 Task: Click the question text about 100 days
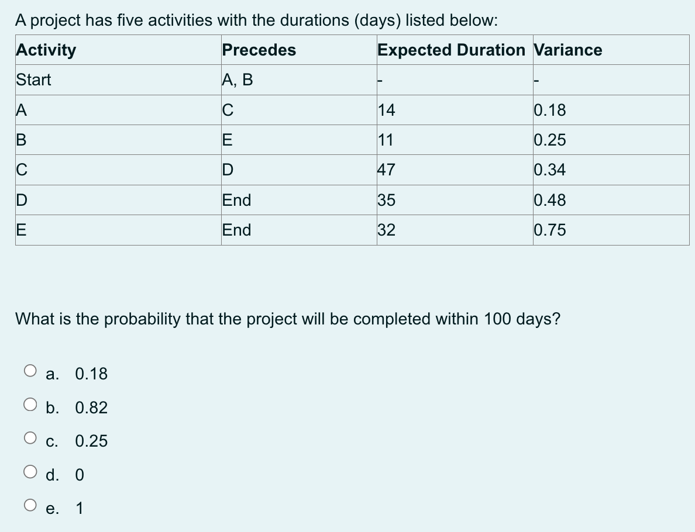287,319
